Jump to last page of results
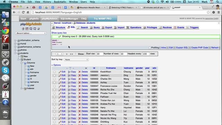The width and height of the screenshot is (222, 125). click(x=71, y=54)
